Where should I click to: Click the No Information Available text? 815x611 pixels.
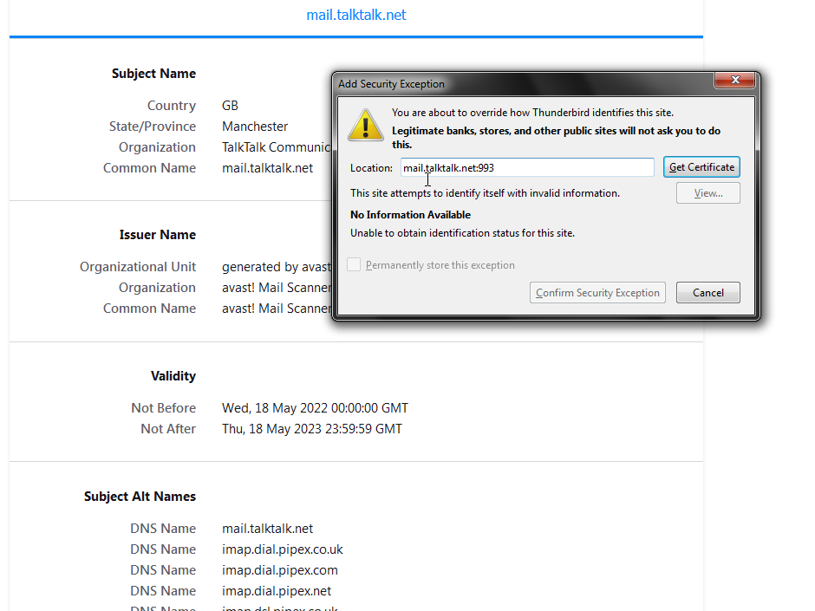410,215
